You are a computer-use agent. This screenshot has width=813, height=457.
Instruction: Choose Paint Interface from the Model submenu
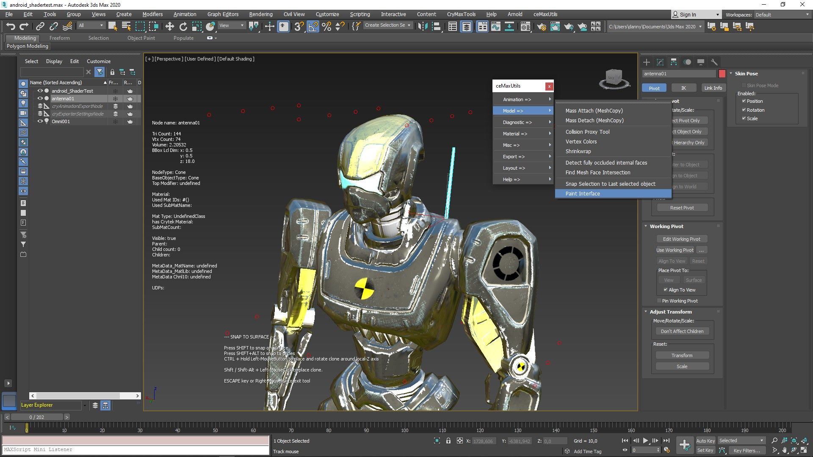[583, 193]
